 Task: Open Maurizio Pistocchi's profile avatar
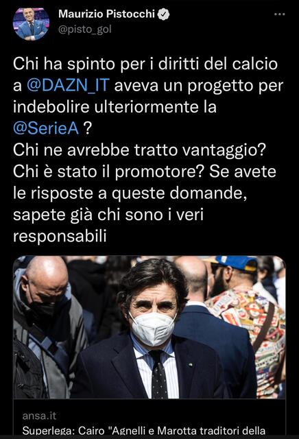click(x=31, y=23)
